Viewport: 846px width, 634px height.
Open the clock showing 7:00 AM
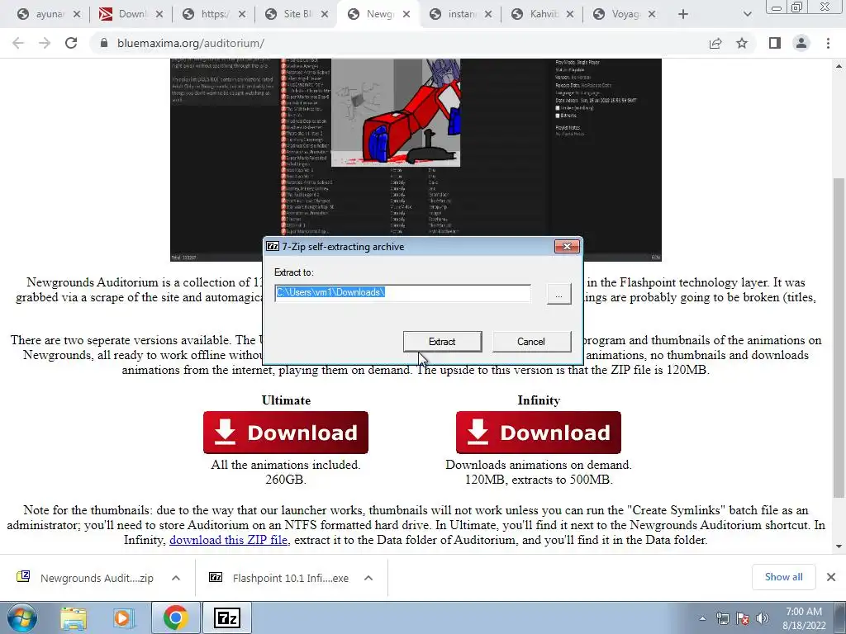click(804, 618)
